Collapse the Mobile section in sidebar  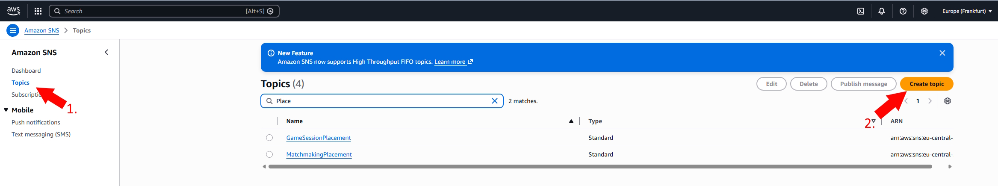[x=6, y=110]
